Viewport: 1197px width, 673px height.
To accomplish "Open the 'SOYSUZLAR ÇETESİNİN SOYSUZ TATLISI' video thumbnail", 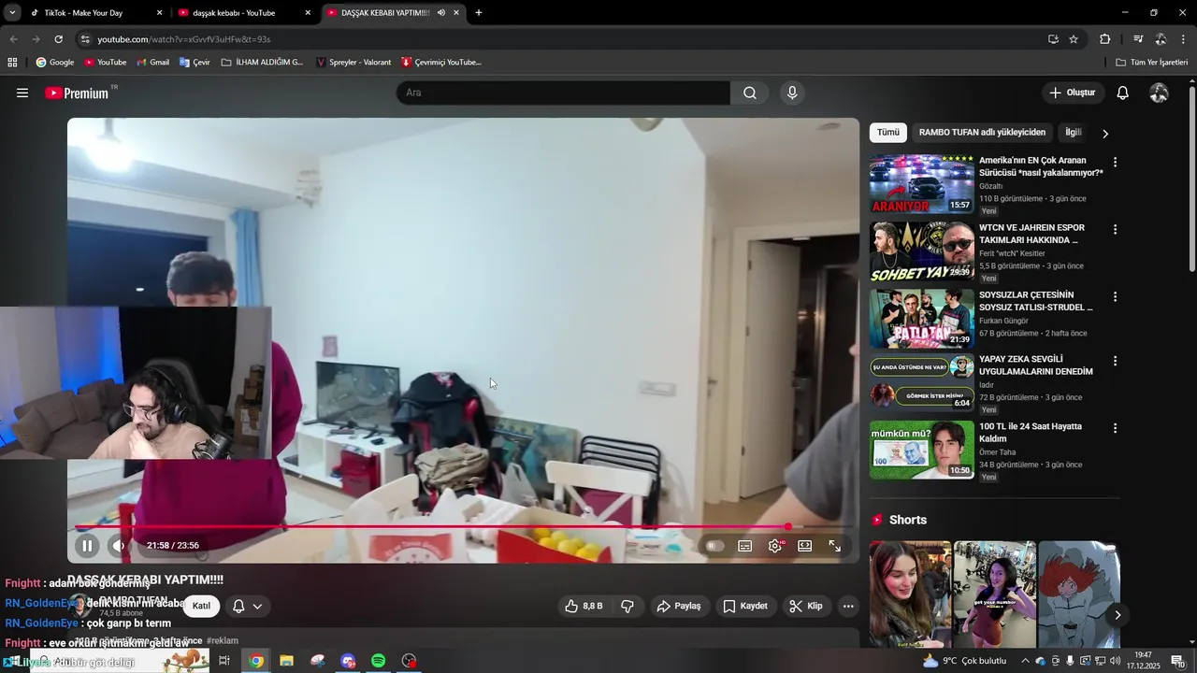I will tap(922, 319).
